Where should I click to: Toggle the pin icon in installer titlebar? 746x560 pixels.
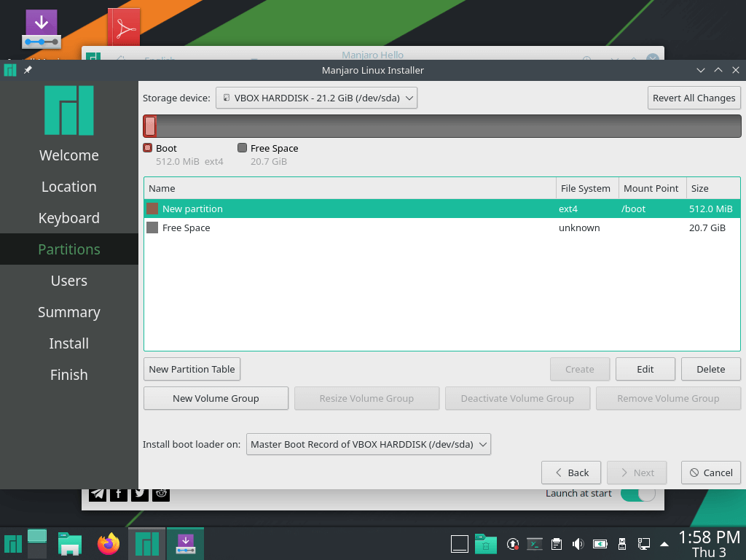(x=28, y=70)
